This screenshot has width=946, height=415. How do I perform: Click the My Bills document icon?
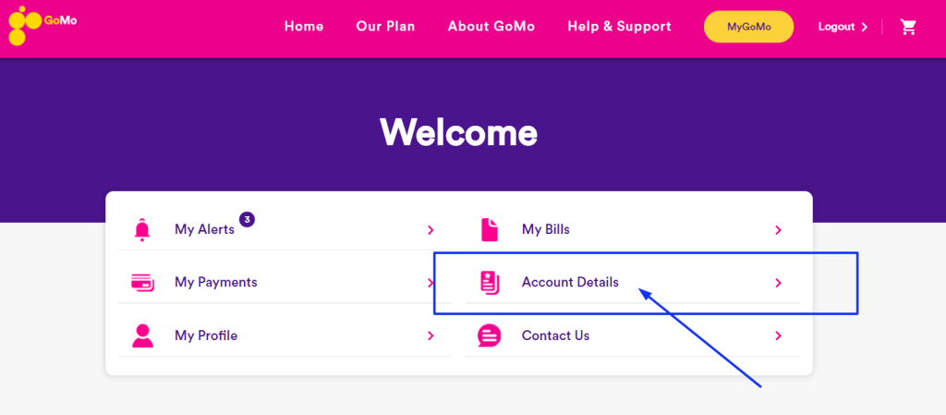tap(490, 229)
